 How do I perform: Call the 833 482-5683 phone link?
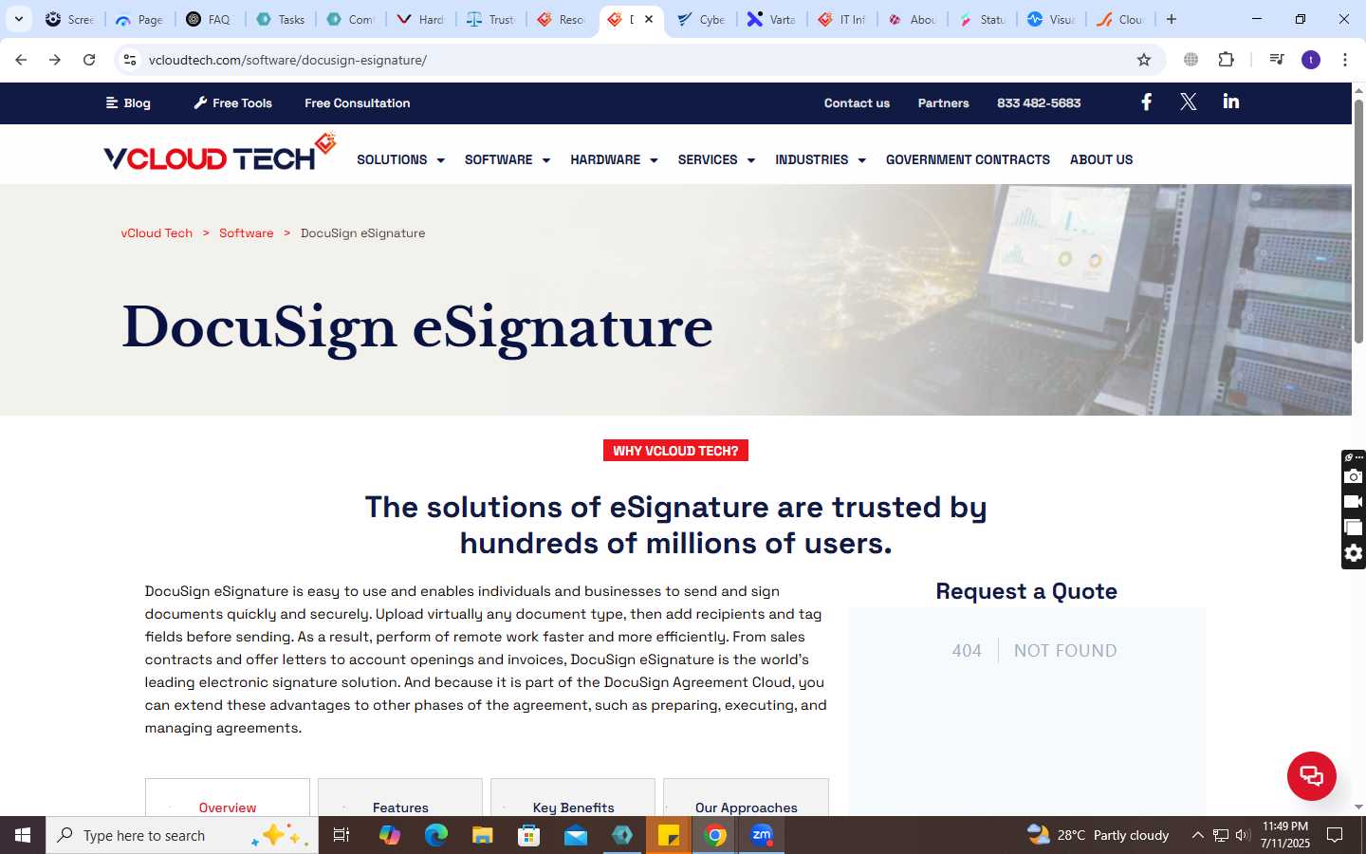(x=1039, y=102)
